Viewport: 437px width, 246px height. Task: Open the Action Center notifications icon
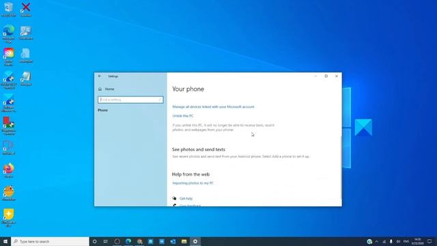[429, 241]
